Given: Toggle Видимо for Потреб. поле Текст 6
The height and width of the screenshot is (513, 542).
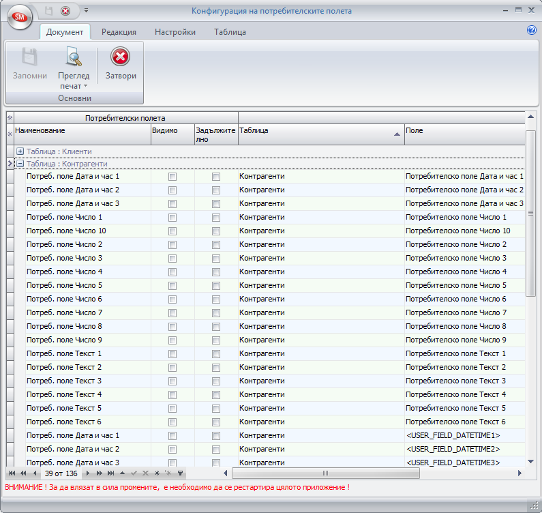Looking at the screenshot, I should (x=172, y=422).
